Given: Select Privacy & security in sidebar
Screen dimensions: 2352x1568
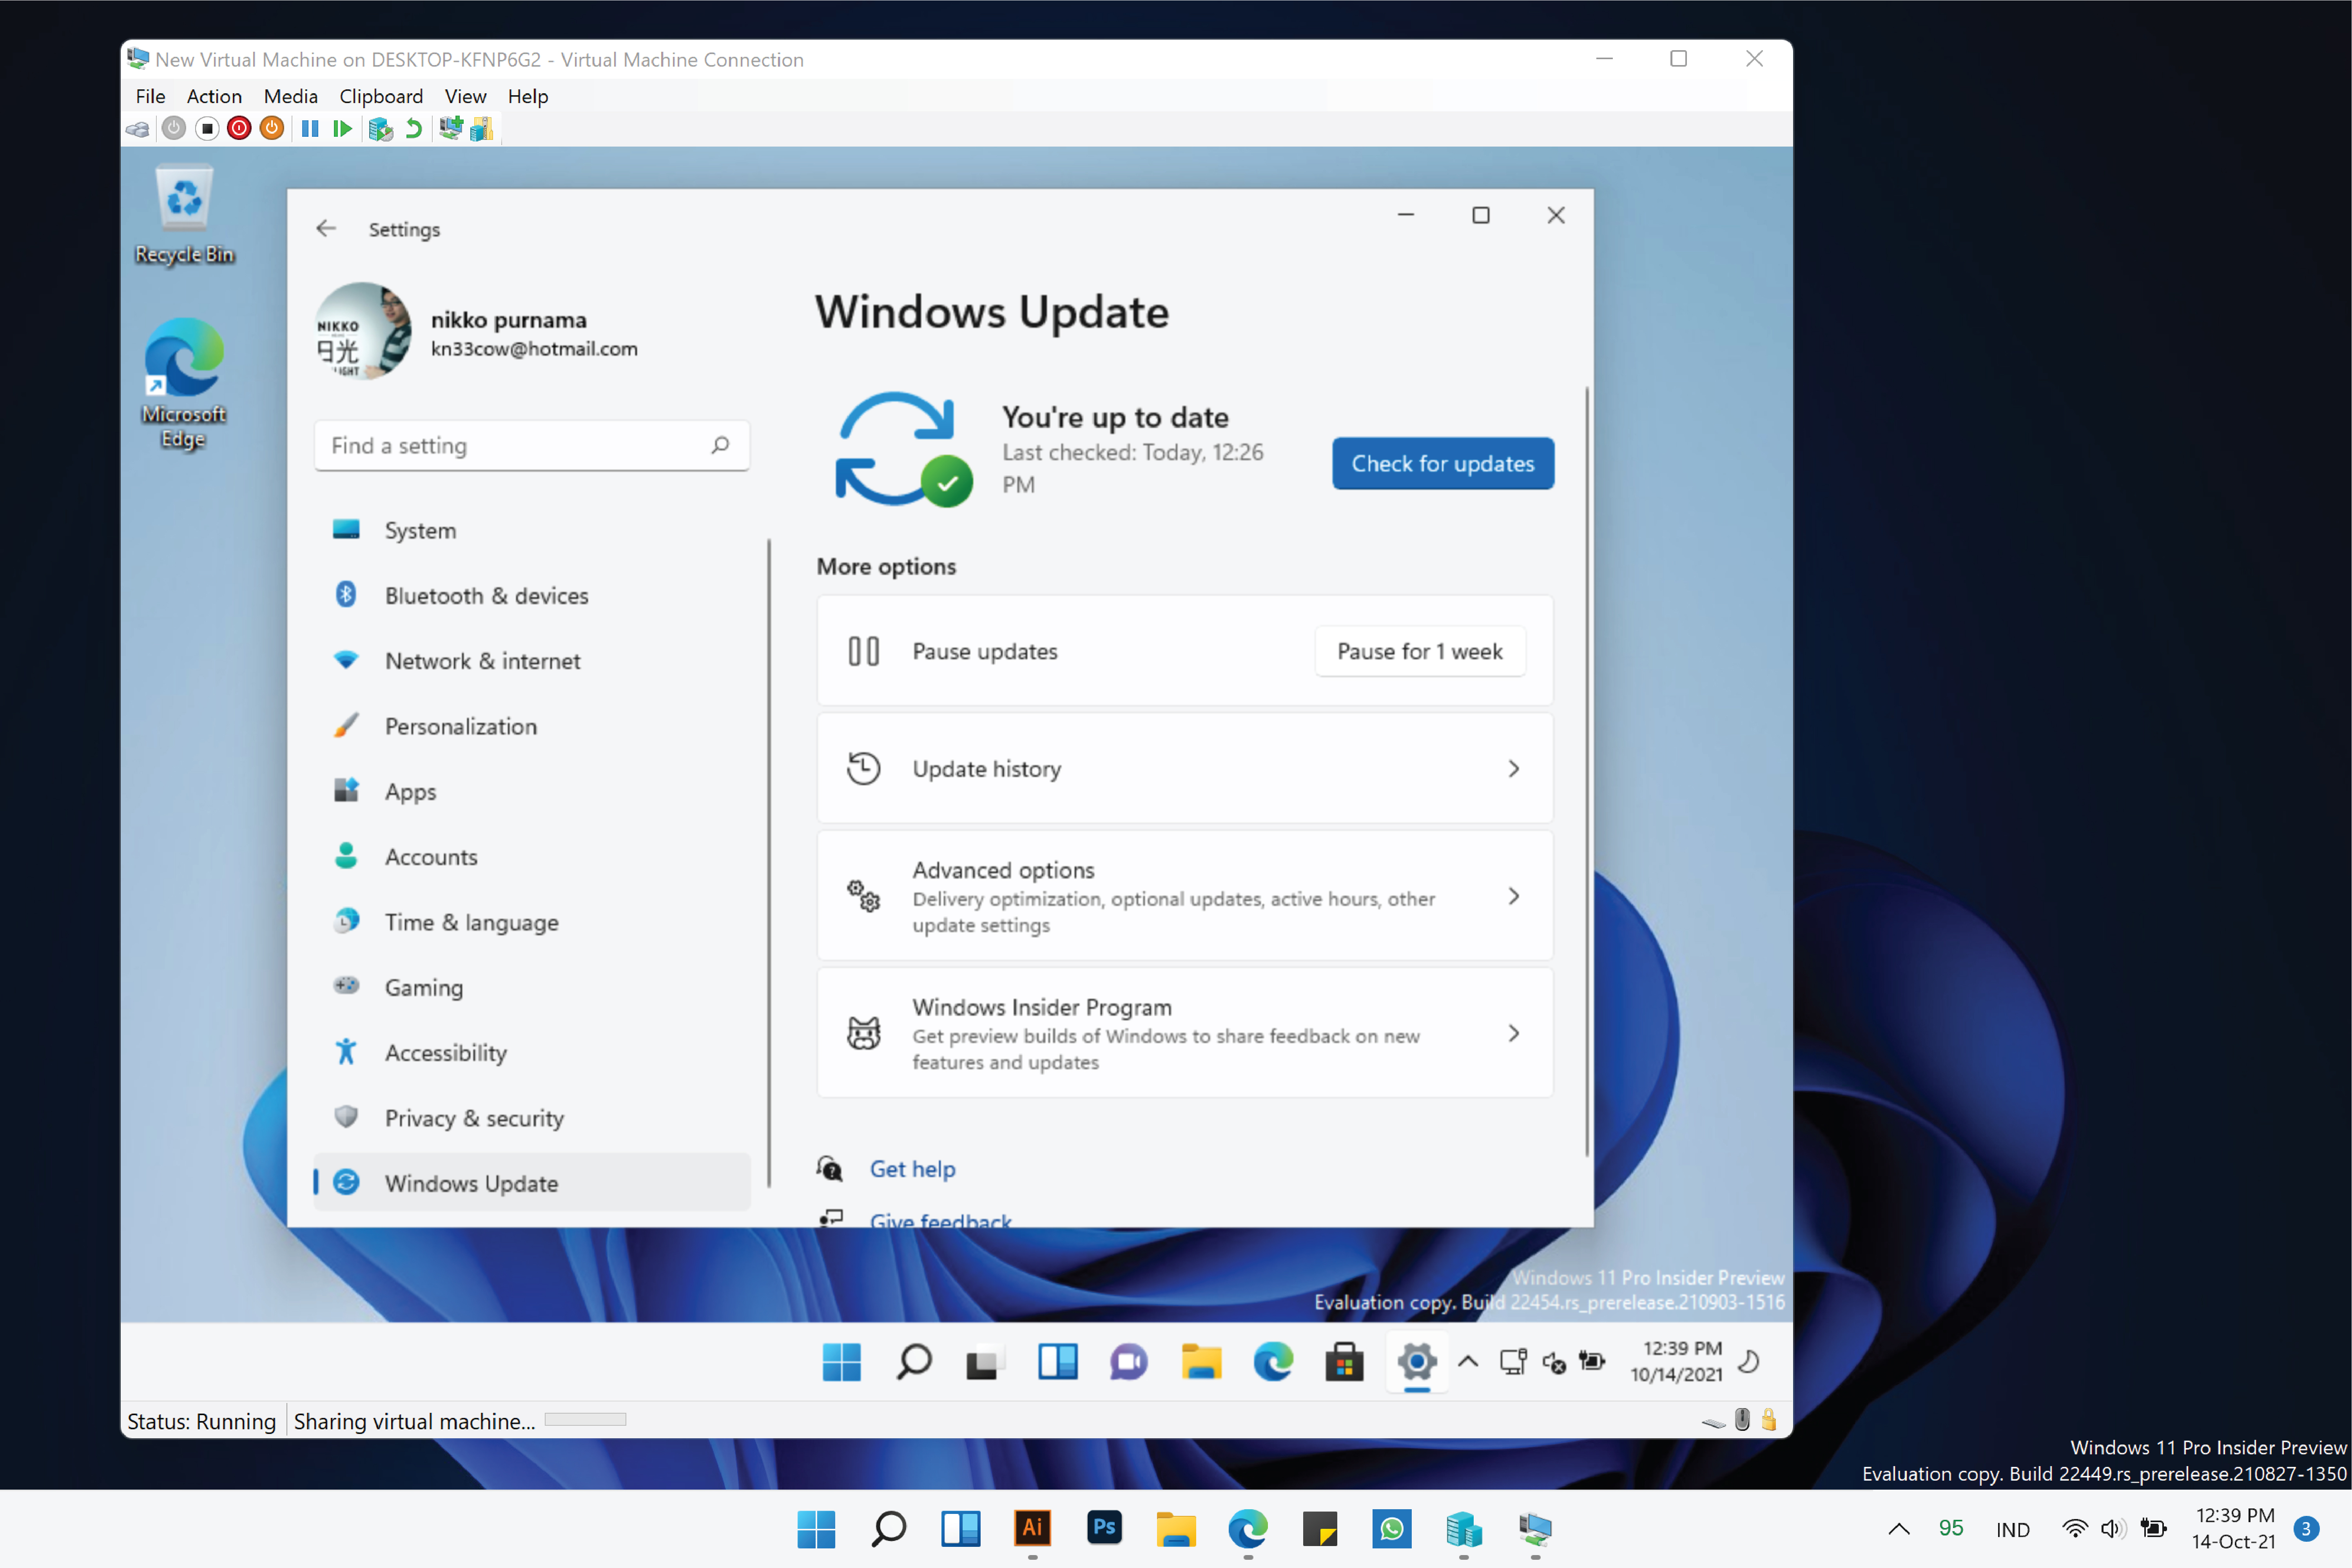Looking at the screenshot, I should pos(532,1118).
